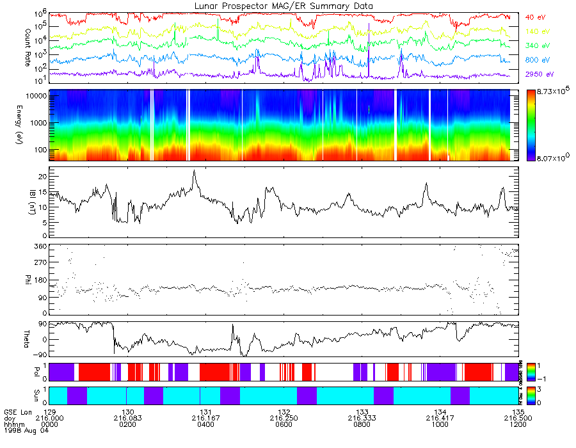Select the yellow '140 eV' legend label

[x=538, y=31]
